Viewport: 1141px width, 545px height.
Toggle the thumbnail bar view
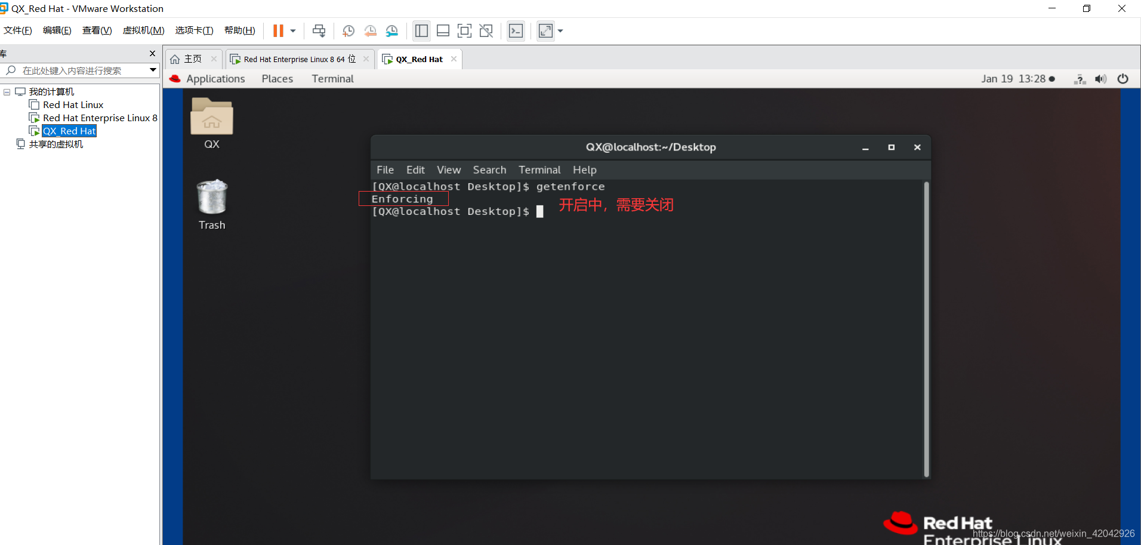coord(443,30)
